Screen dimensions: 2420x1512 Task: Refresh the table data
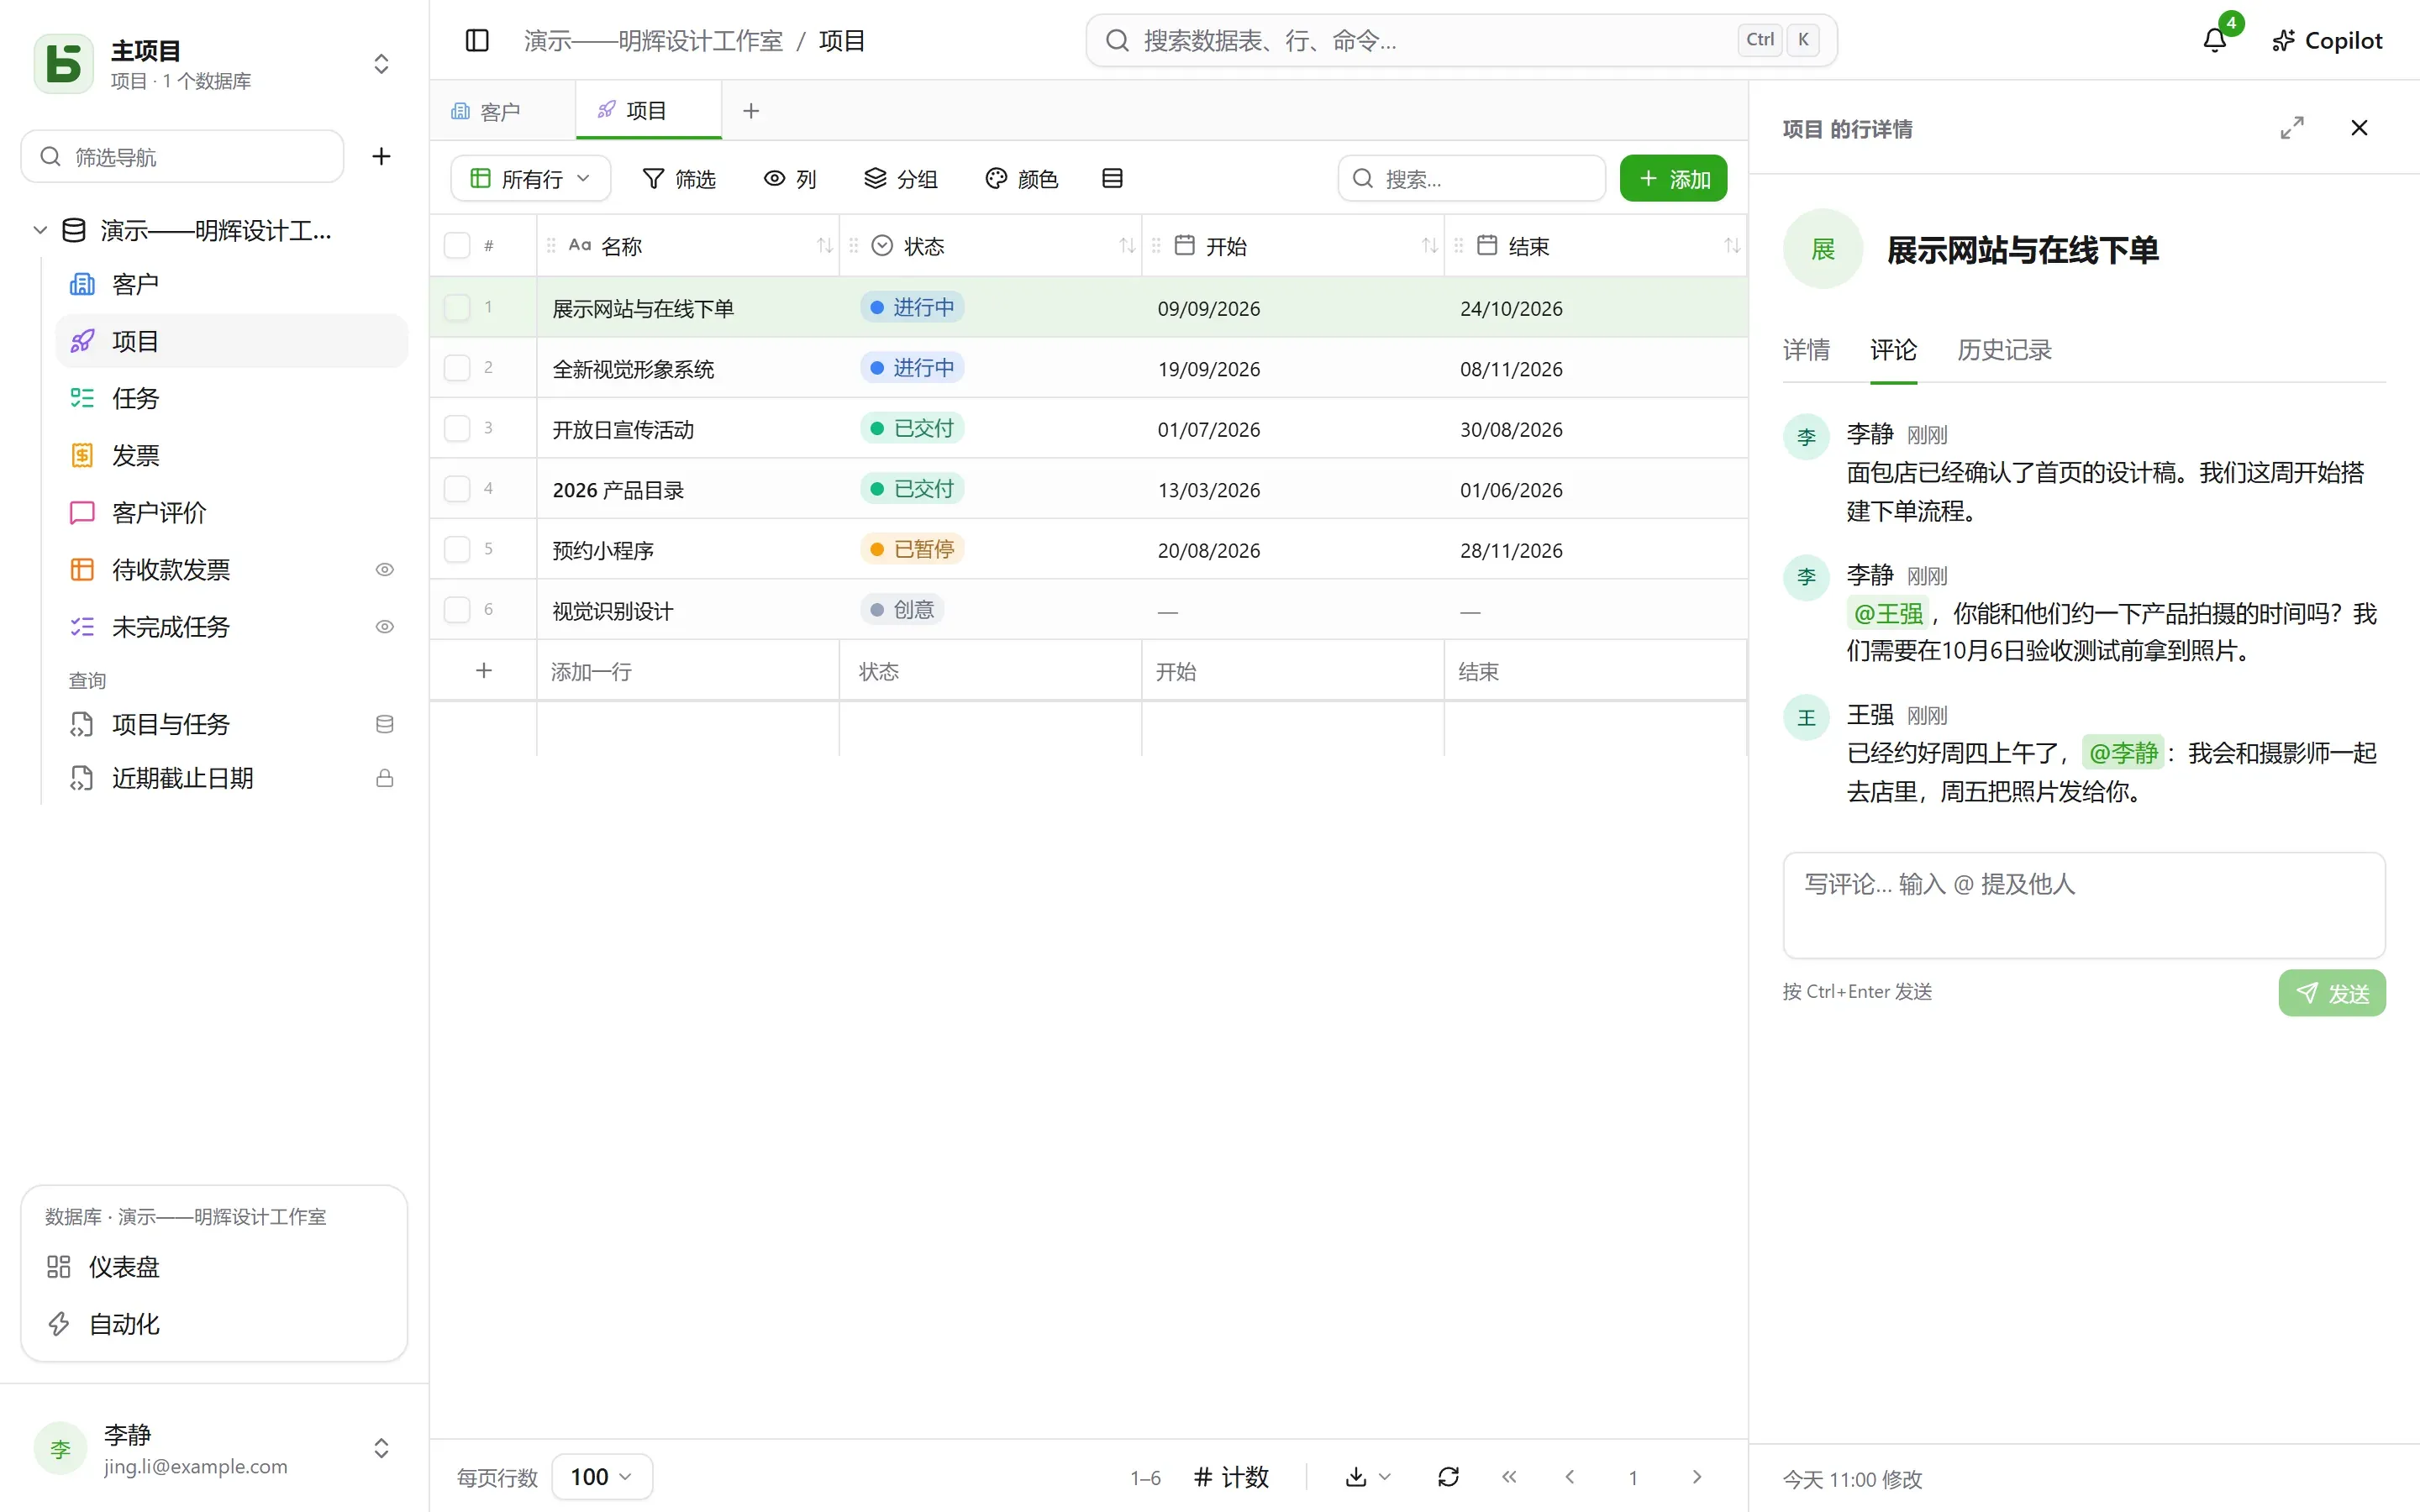(1448, 1476)
